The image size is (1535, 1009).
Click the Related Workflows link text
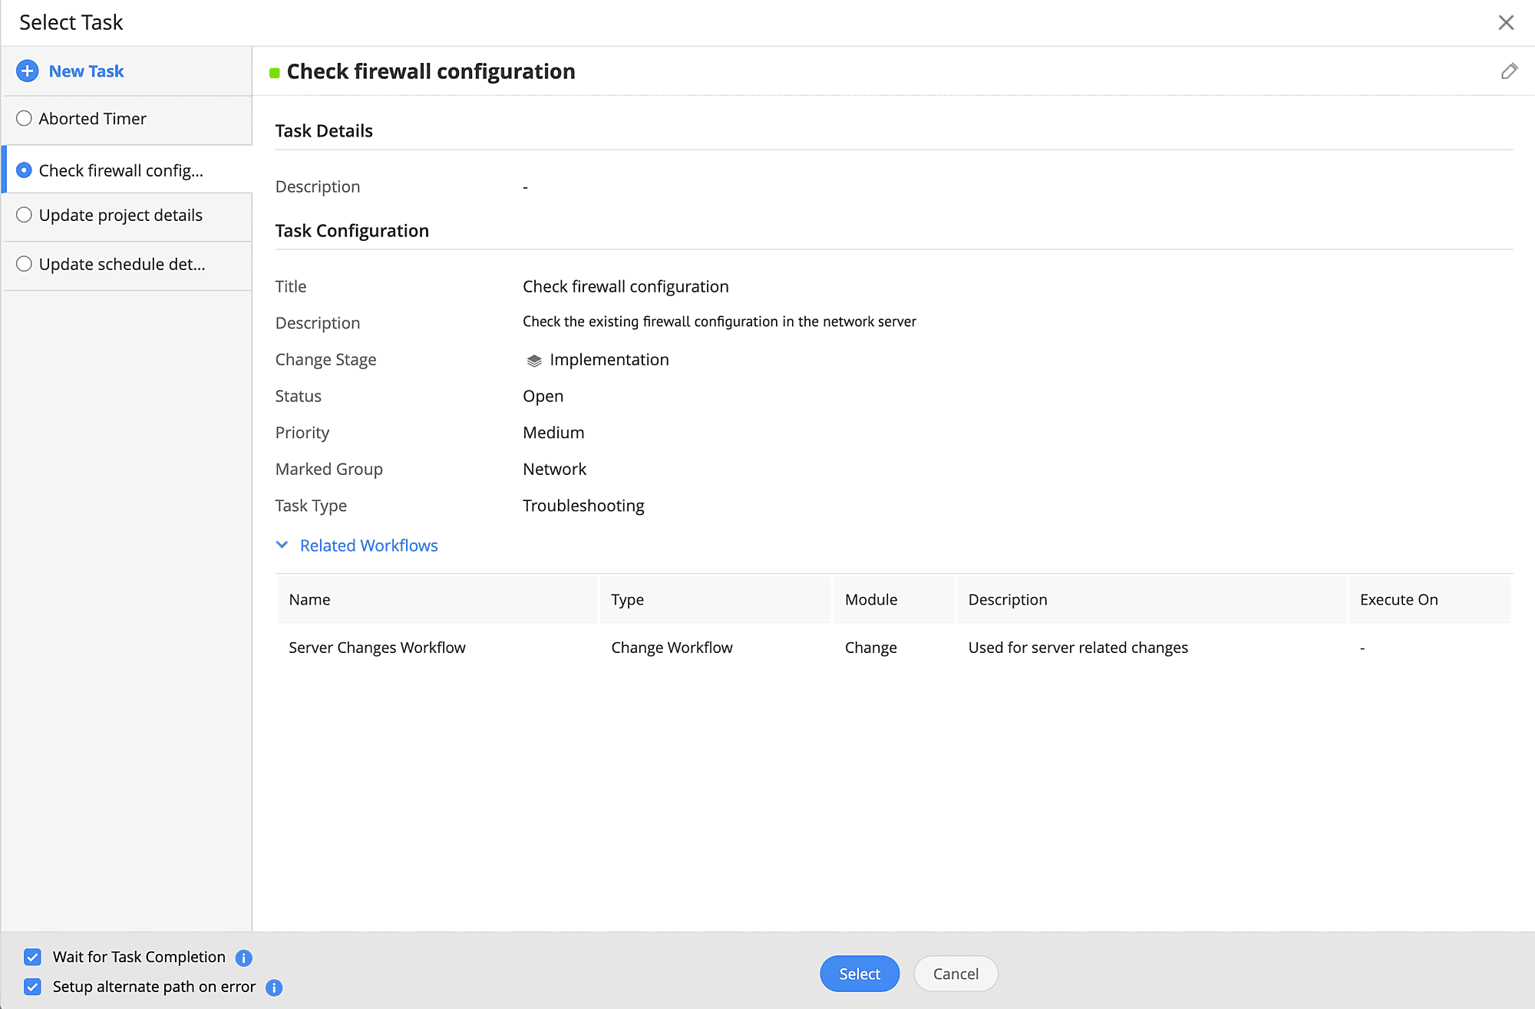point(368,546)
